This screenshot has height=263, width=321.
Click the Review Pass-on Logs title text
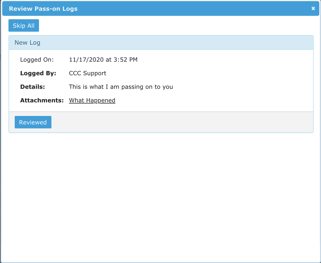coord(43,9)
